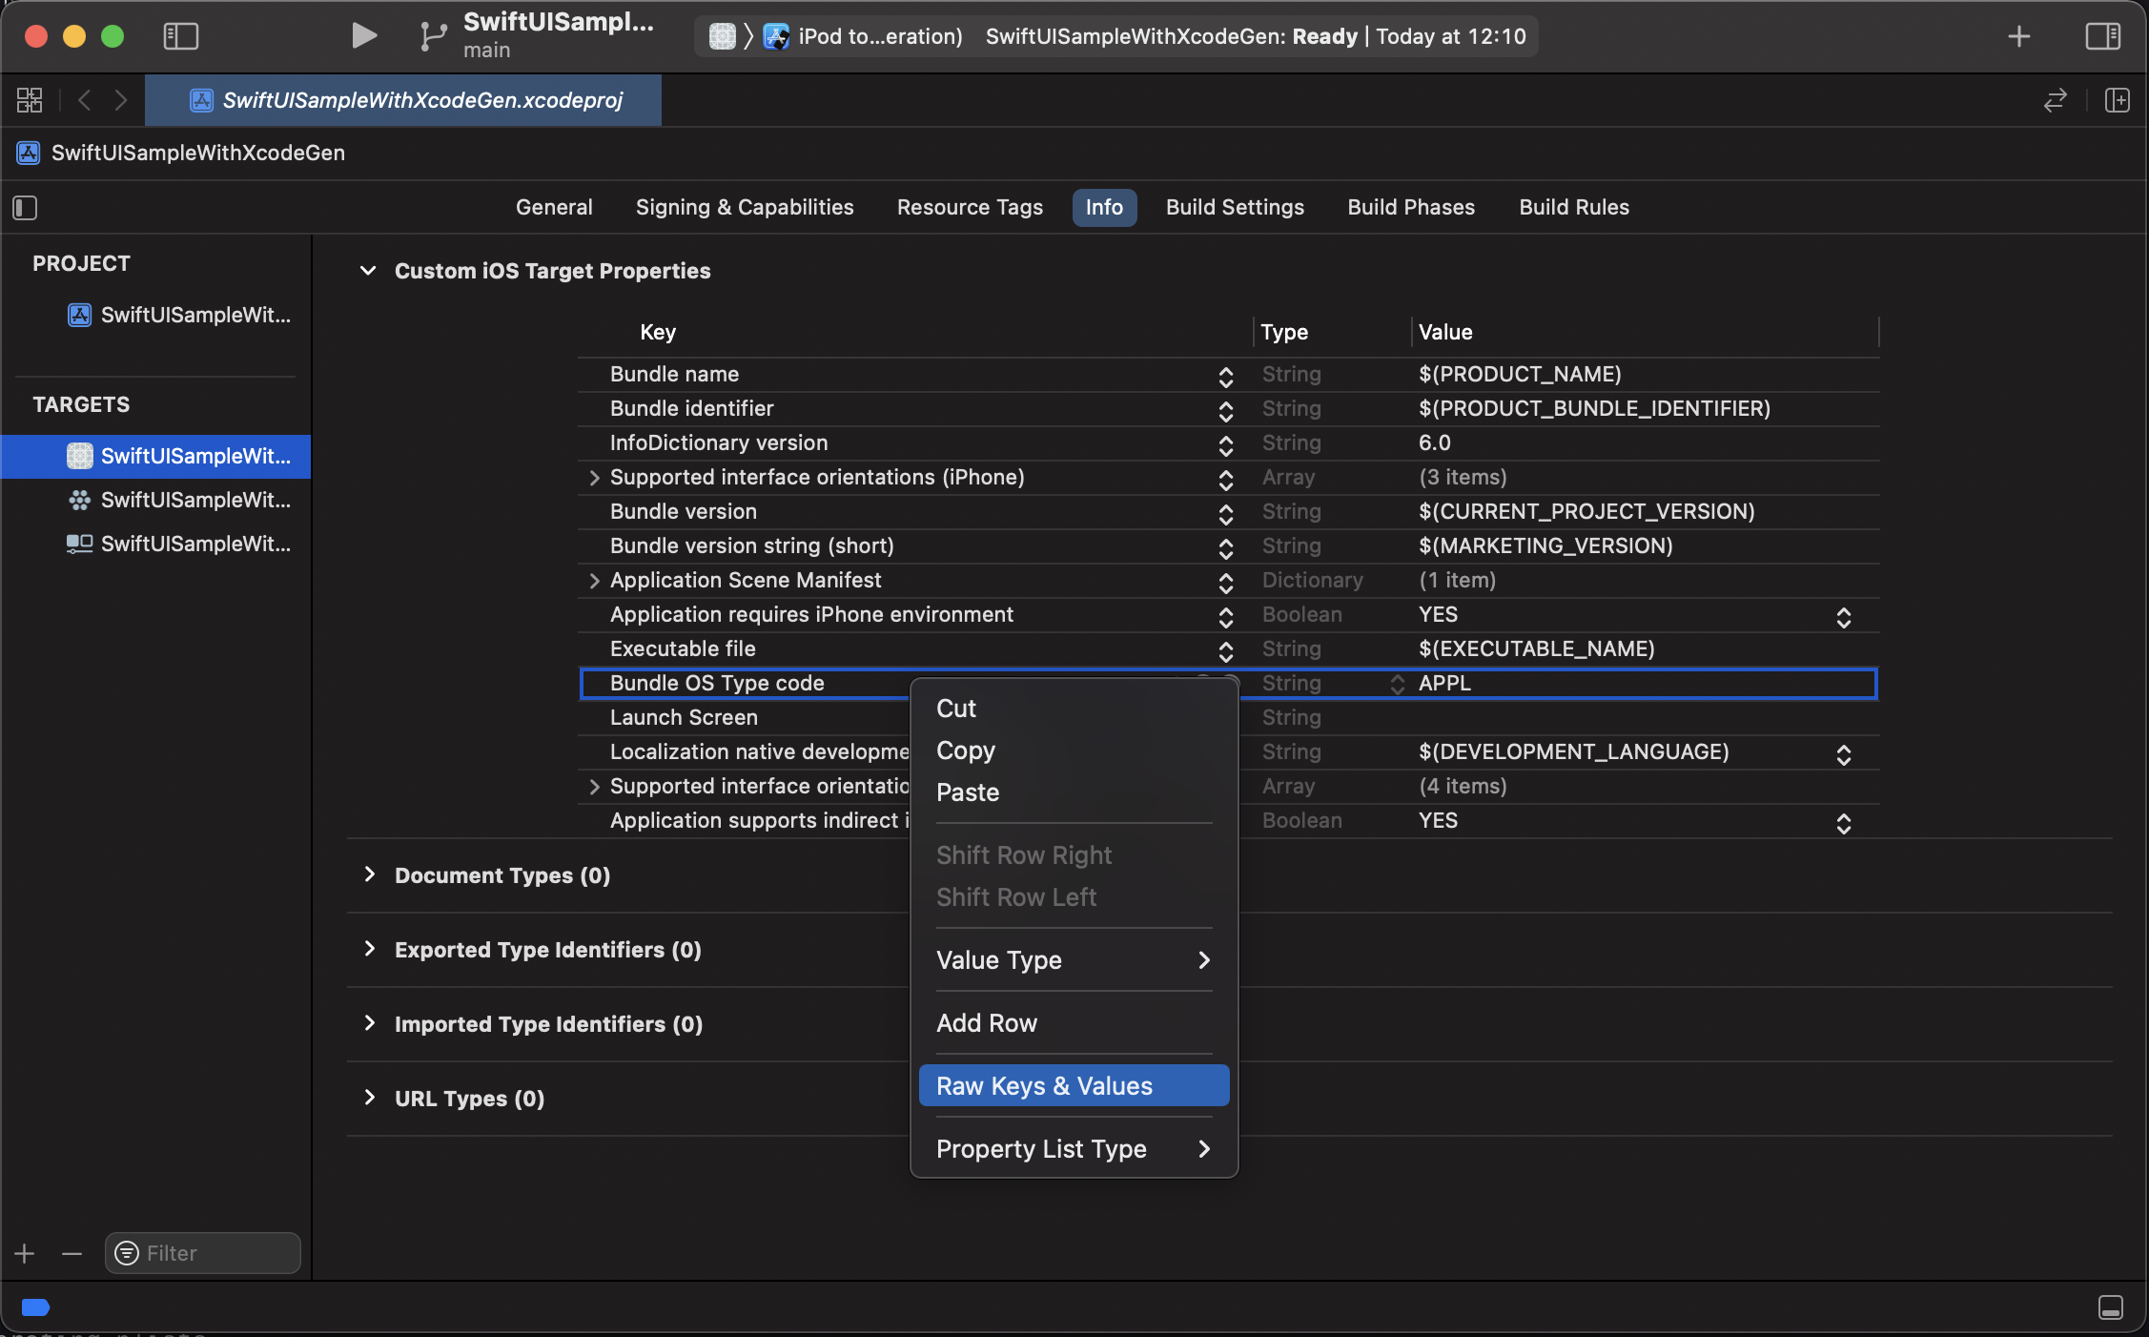Toggle the navigator sidebar icon in toolbar
The height and width of the screenshot is (1337, 2149).
(181, 36)
